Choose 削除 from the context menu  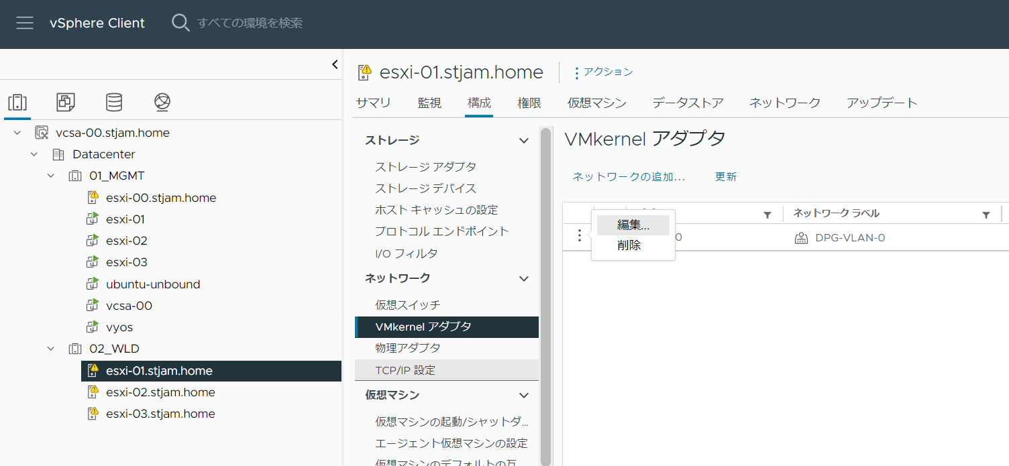629,245
